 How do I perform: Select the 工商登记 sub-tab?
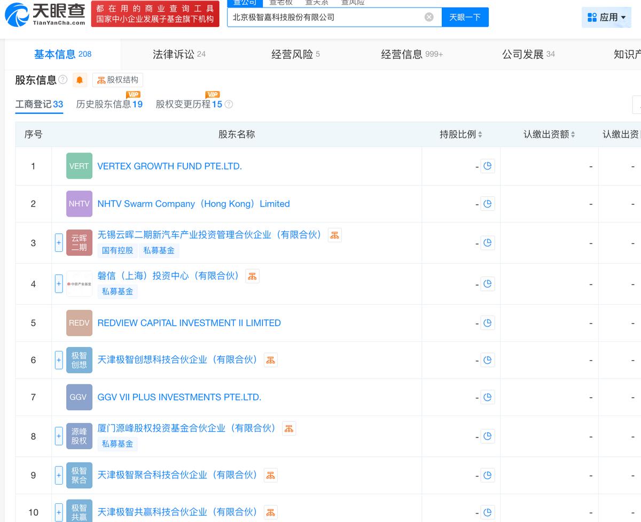[39, 104]
